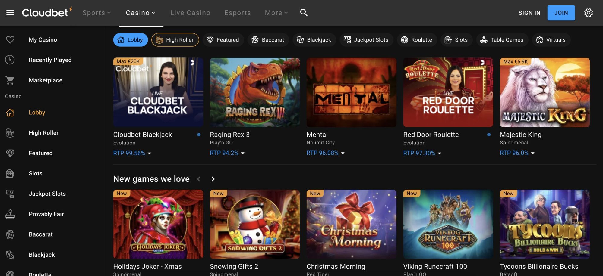Click the Provably Fair icon in sidebar
Screen dimensions: 603x276
pos(10,214)
